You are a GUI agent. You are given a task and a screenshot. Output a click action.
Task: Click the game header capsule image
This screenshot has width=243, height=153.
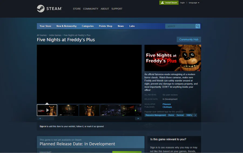(x=173, y=58)
